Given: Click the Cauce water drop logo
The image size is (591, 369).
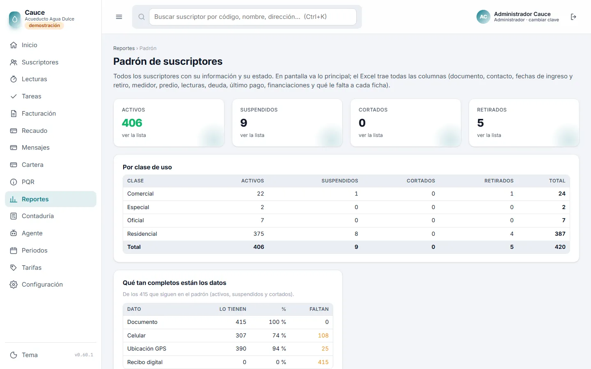Looking at the screenshot, I should (x=15, y=19).
